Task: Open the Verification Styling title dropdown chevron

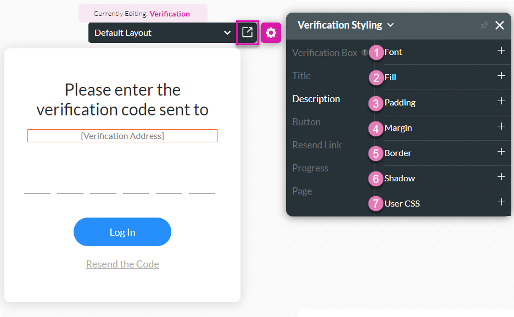Action: click(390, 25)
